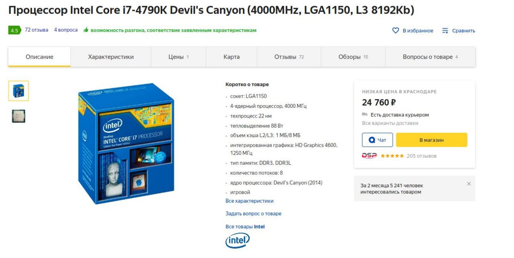The width and height of the screenshot is (514, 258).
Task: Open the Отзывы tab
Action: [x=289, y=57]
